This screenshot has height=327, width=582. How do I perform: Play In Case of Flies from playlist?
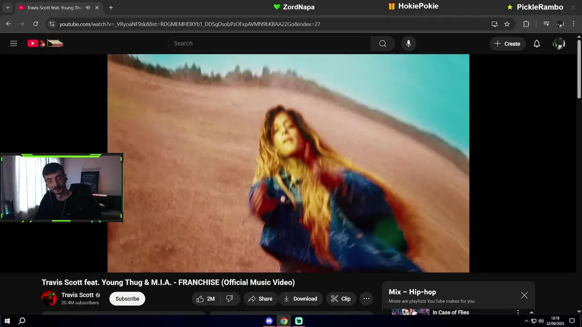coord(451,312)
